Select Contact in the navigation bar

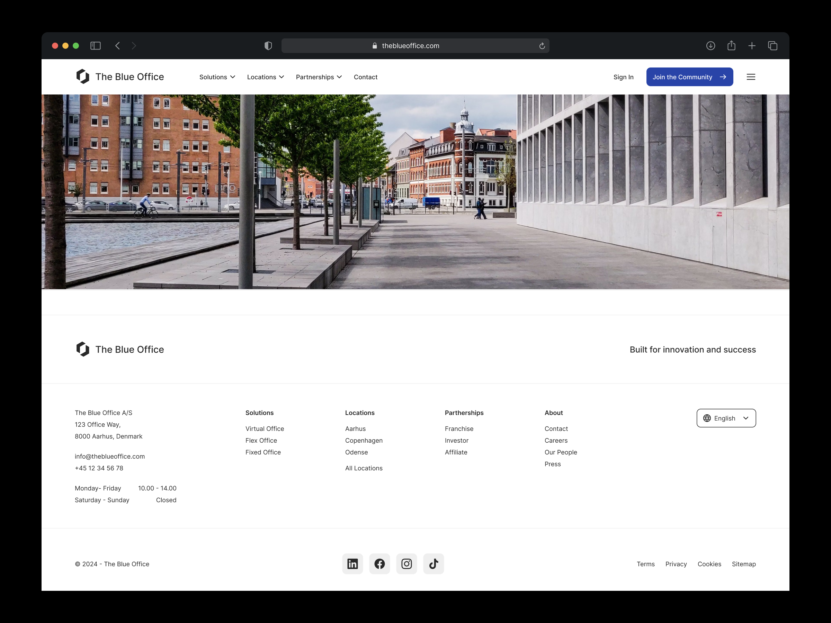[365, 76]
